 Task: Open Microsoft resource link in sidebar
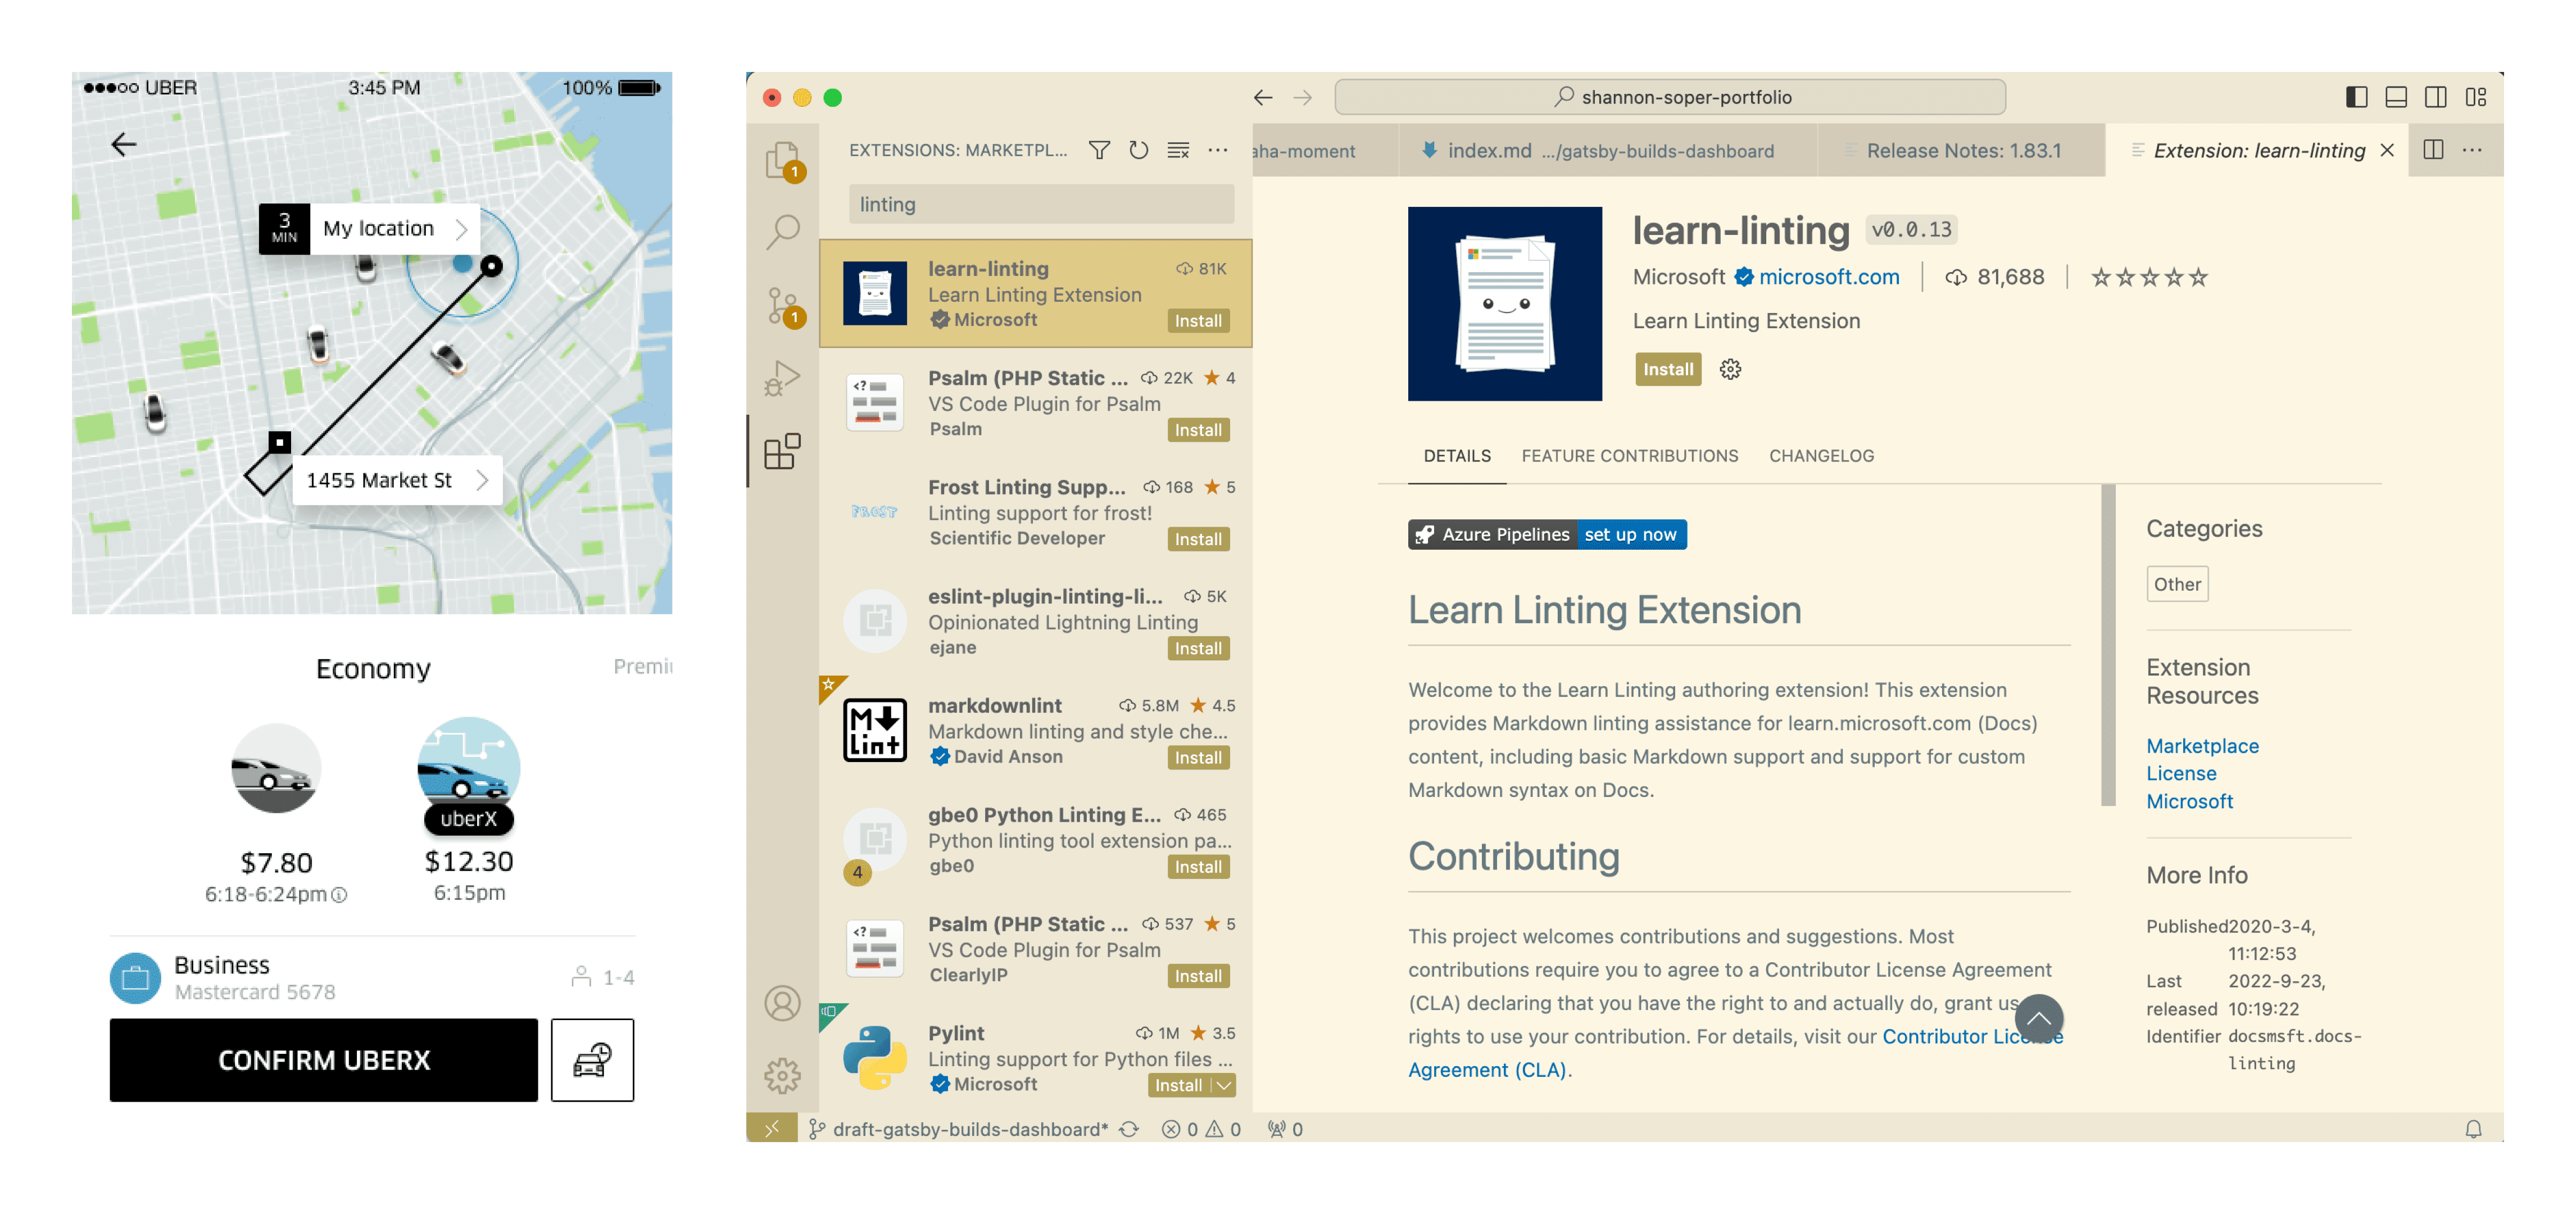point(2189,801)
